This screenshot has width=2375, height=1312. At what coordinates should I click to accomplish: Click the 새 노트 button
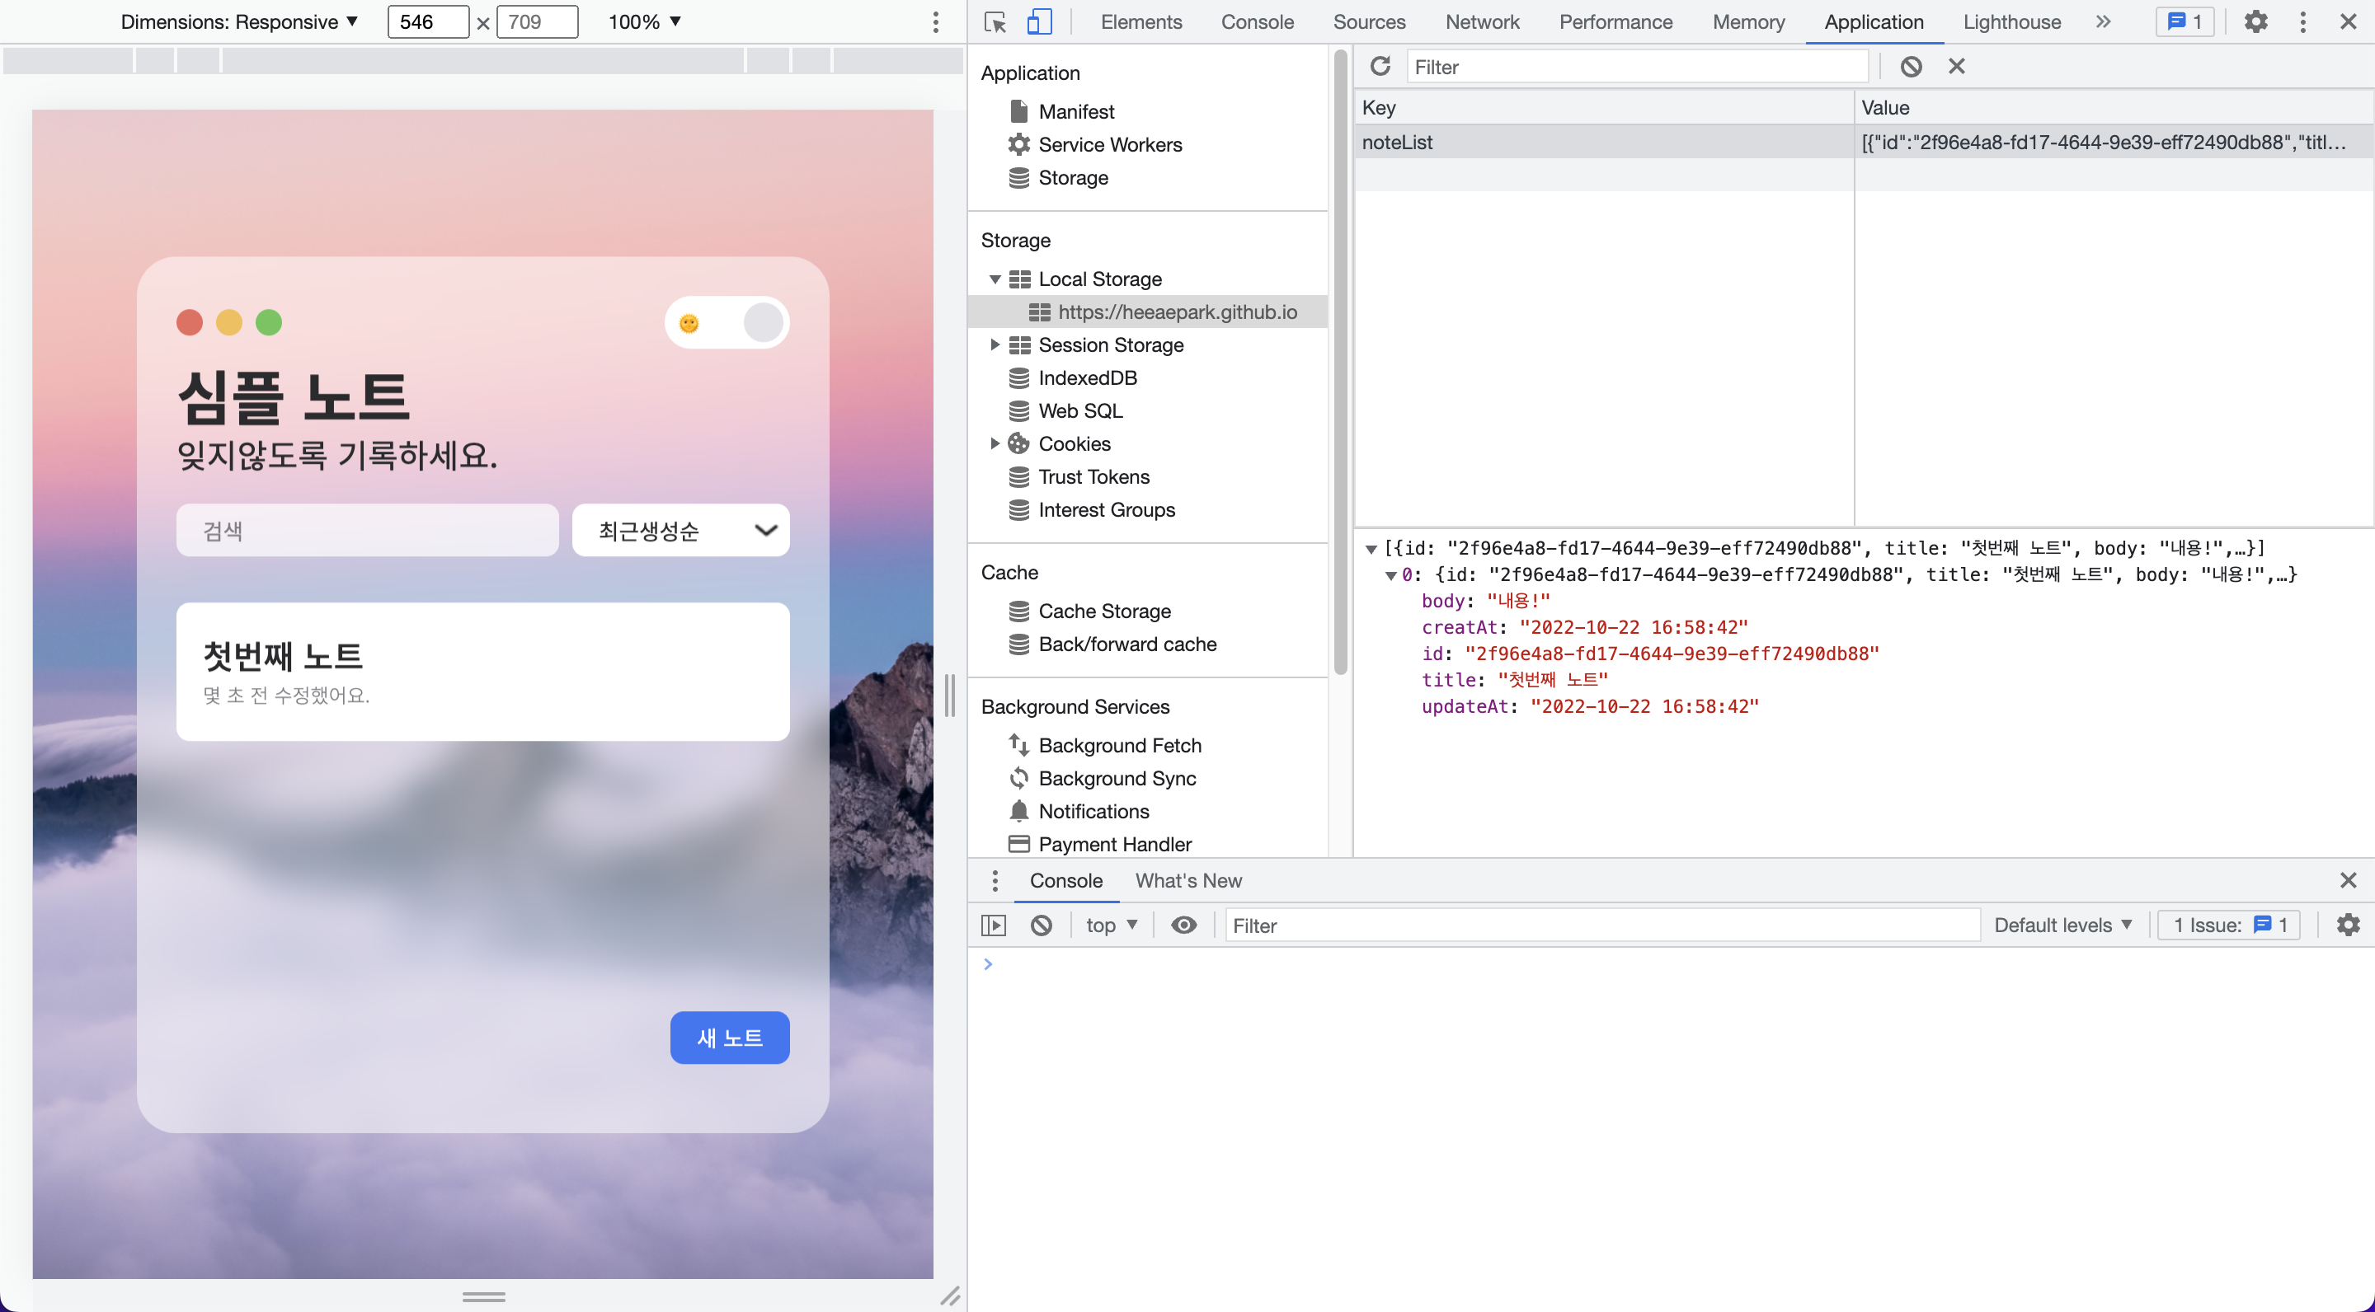click(729, 1038)
